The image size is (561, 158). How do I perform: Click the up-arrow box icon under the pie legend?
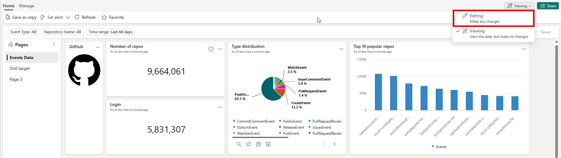coord(258,144)
